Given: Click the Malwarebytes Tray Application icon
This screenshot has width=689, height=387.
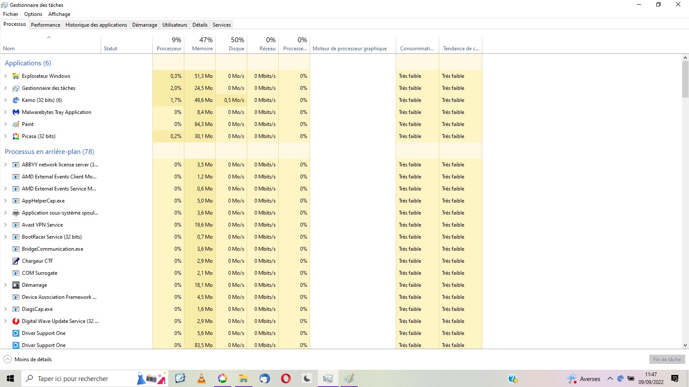Looking at the screenshot, I should coord(16,112).
